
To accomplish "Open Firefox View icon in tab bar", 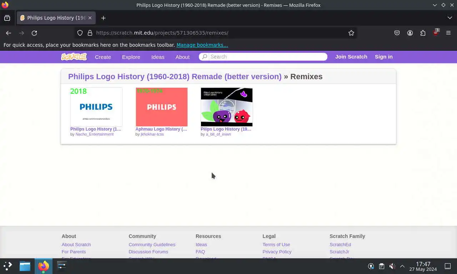I will coord(7,18).
